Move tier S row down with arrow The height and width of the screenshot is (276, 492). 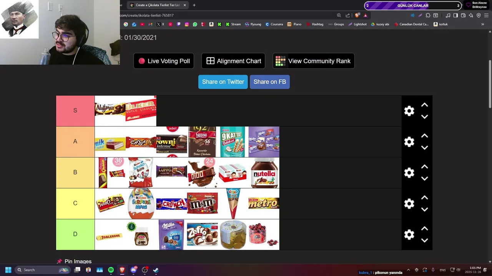424,117
